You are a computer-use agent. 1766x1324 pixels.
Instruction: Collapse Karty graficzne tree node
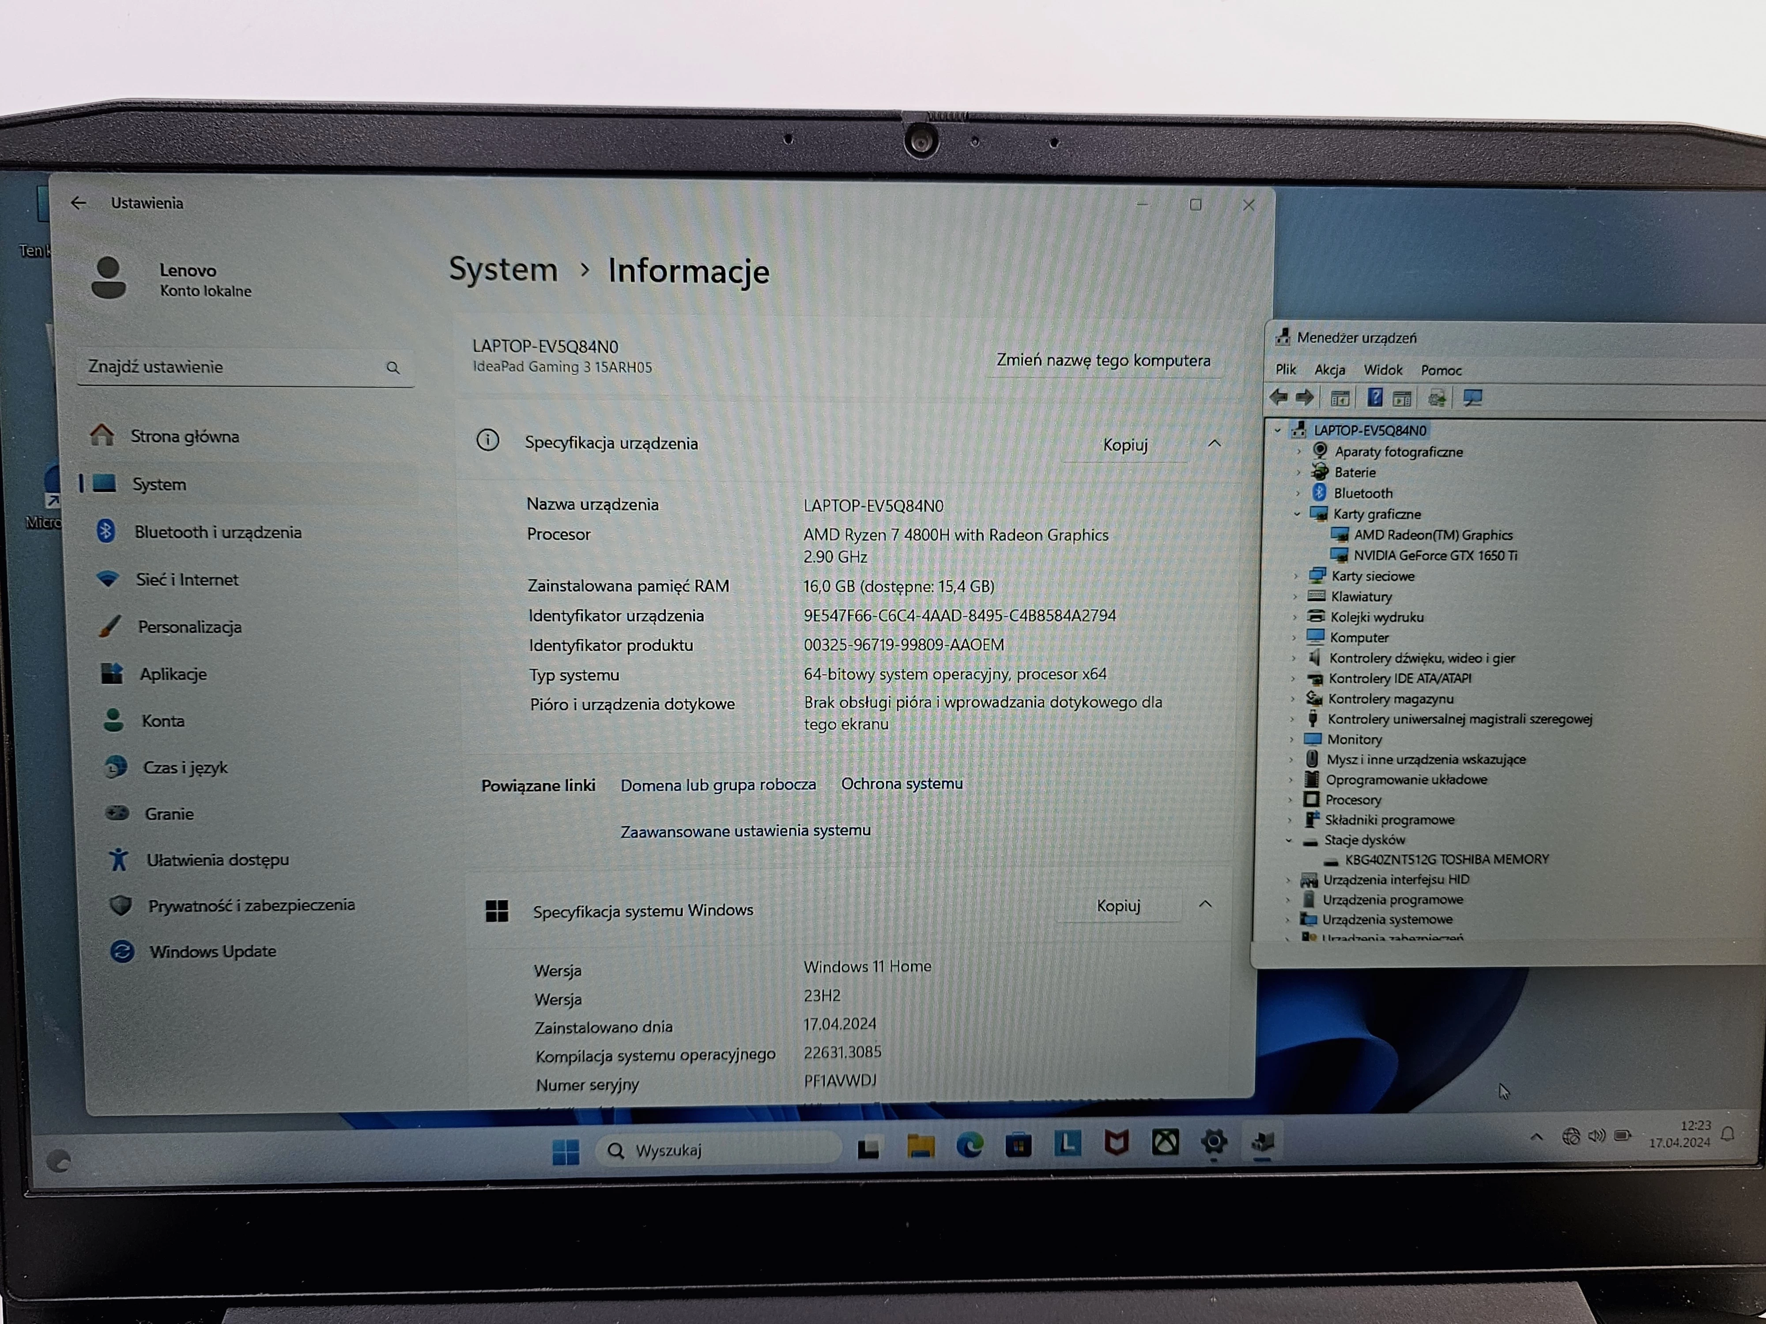tap(1297, 514)
